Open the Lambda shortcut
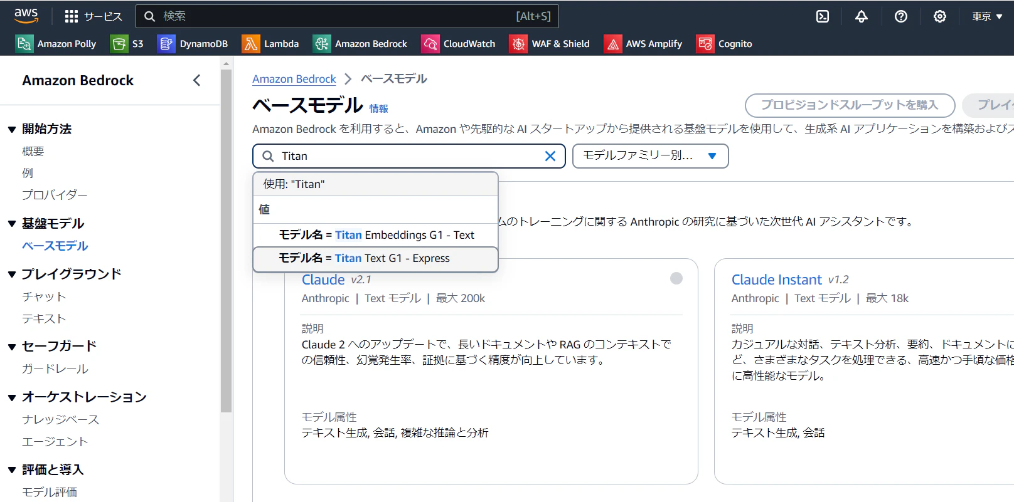 [x=270, y=44]
